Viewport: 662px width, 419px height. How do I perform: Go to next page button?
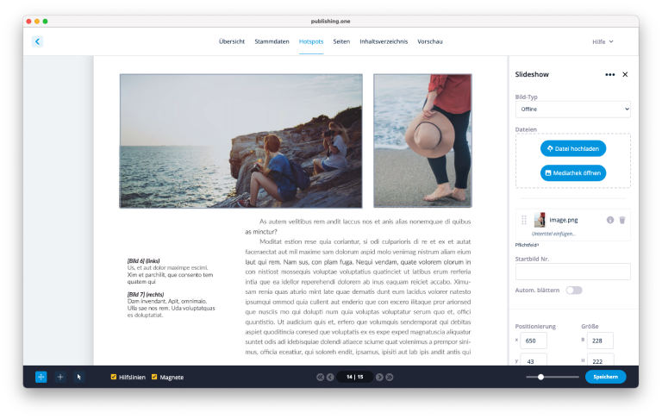tap(379, 377)
